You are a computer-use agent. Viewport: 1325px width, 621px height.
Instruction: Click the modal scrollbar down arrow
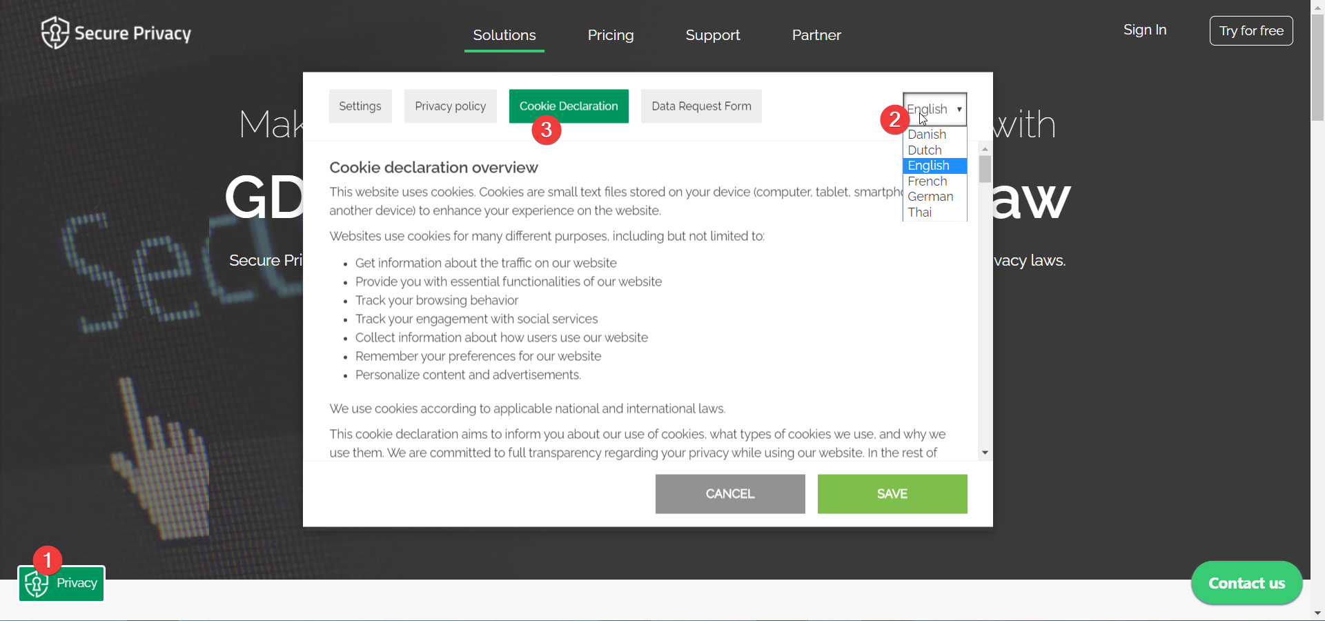(985, 453)
